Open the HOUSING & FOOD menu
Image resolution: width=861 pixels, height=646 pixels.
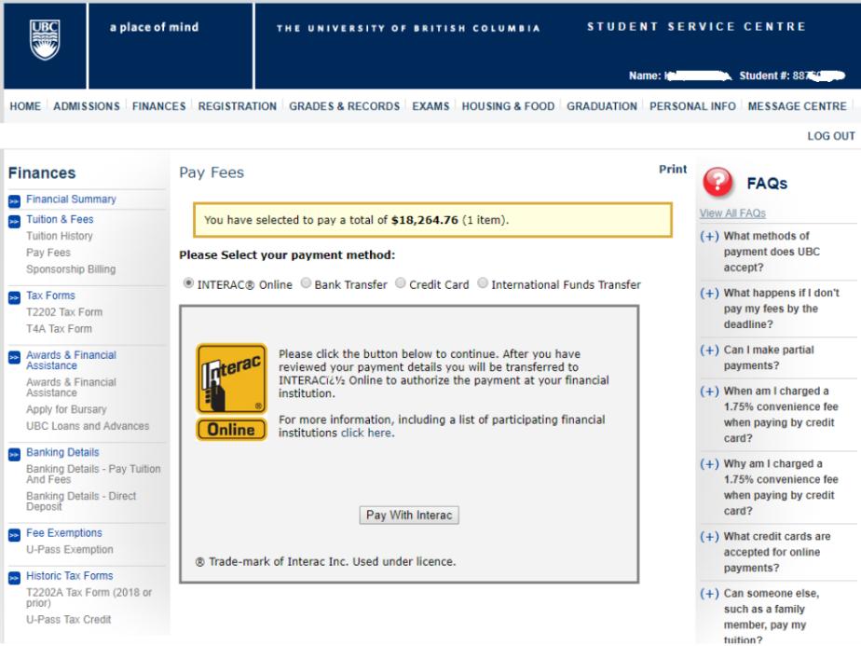click(x=508, y=106)
